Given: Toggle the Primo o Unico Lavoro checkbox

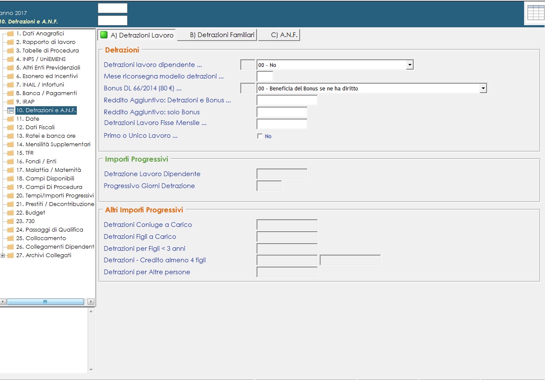Looking at the screenshot, I should click(259, 136).
